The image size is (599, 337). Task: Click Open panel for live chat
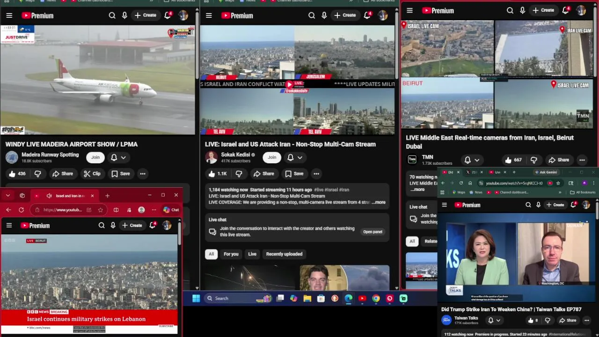373,232
